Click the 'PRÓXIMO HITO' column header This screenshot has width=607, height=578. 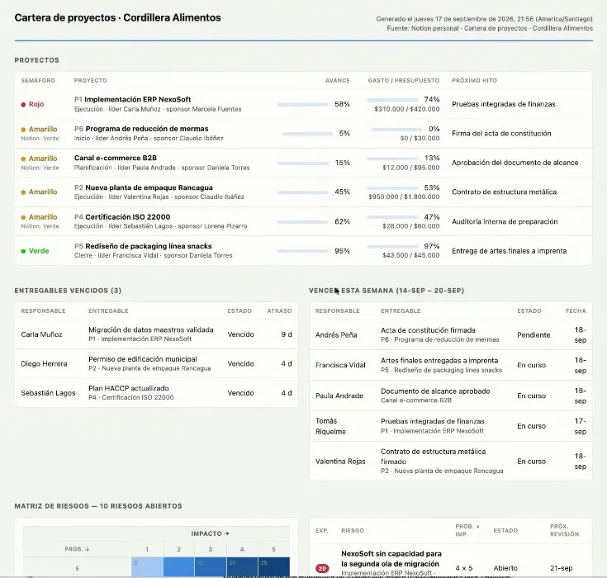[x=474, y=81]
